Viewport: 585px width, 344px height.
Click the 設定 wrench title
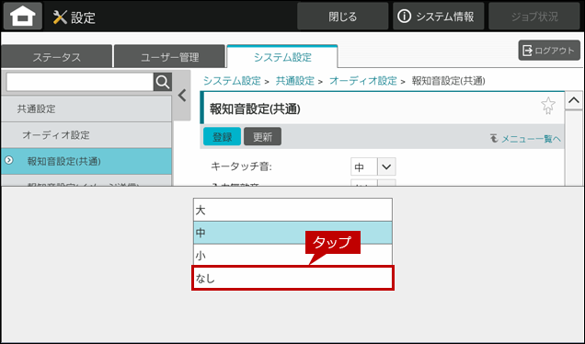click(x=74, y=17)
